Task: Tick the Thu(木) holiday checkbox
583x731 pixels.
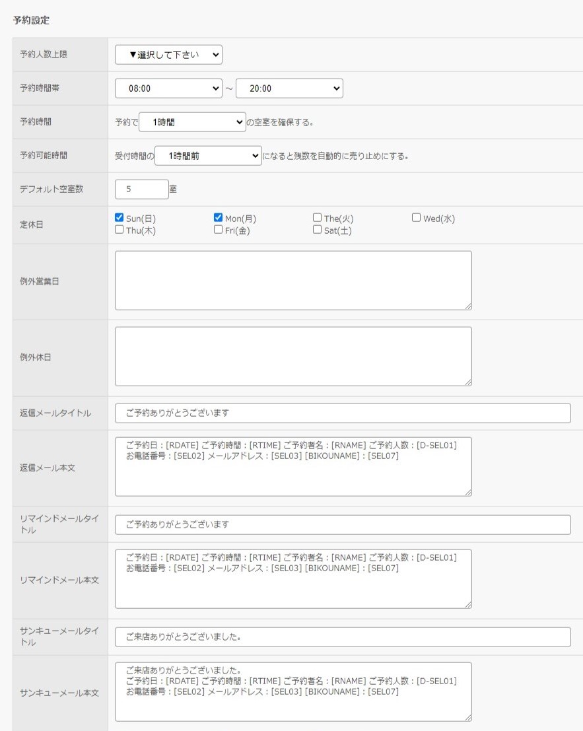Action: coord(120,230)
